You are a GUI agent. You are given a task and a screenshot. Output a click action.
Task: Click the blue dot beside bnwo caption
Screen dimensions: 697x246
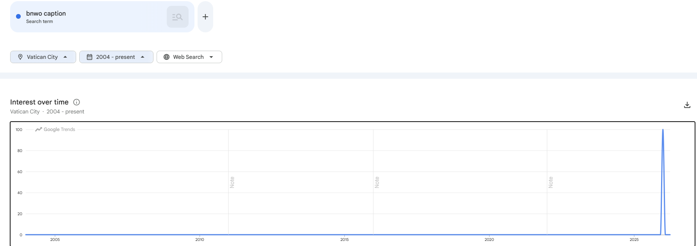point(18,16)
